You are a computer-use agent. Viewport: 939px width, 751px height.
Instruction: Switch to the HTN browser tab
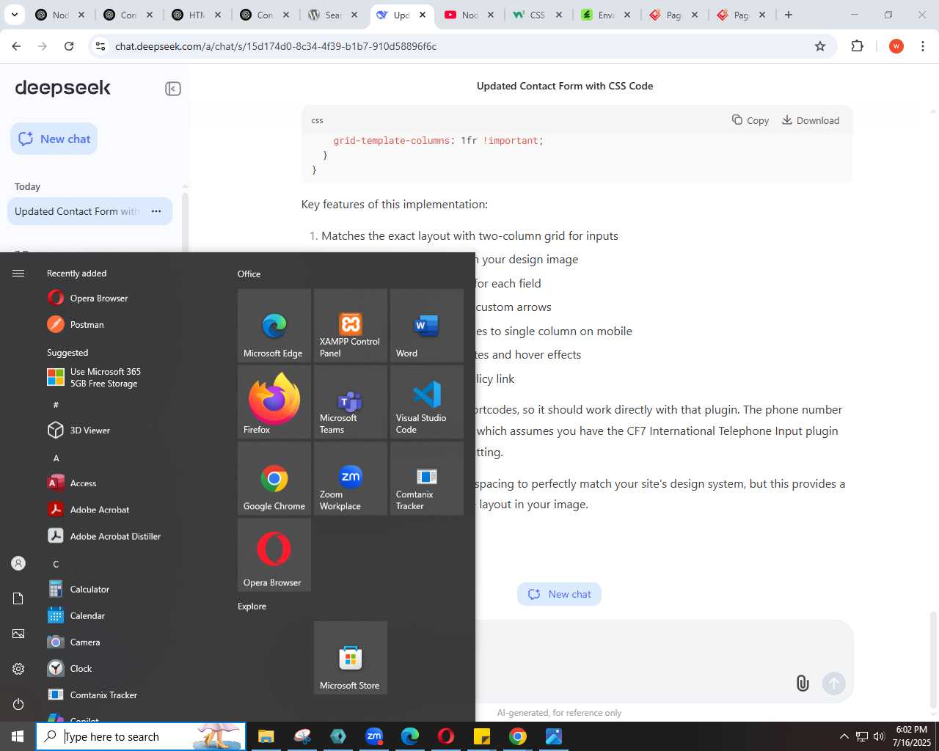pos(197,15)
